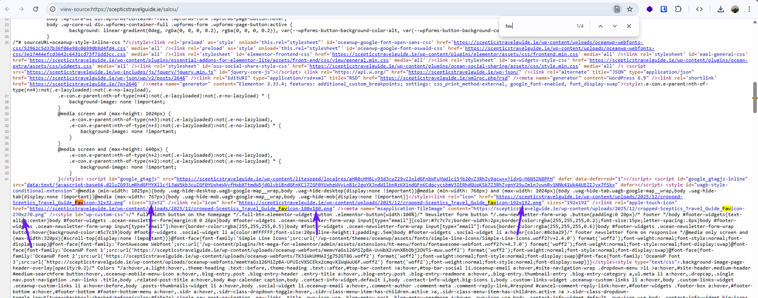Open the Extensions puzzle menu
The width and height of the screenshot is (758, 298).
679,9
